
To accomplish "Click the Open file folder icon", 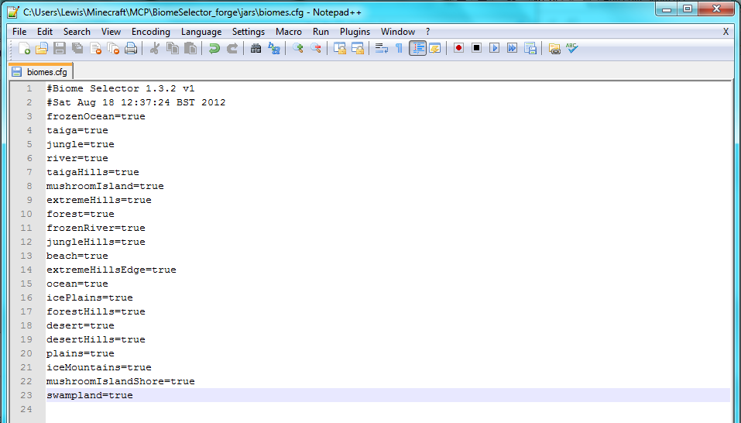I will [x=42, y=48].
